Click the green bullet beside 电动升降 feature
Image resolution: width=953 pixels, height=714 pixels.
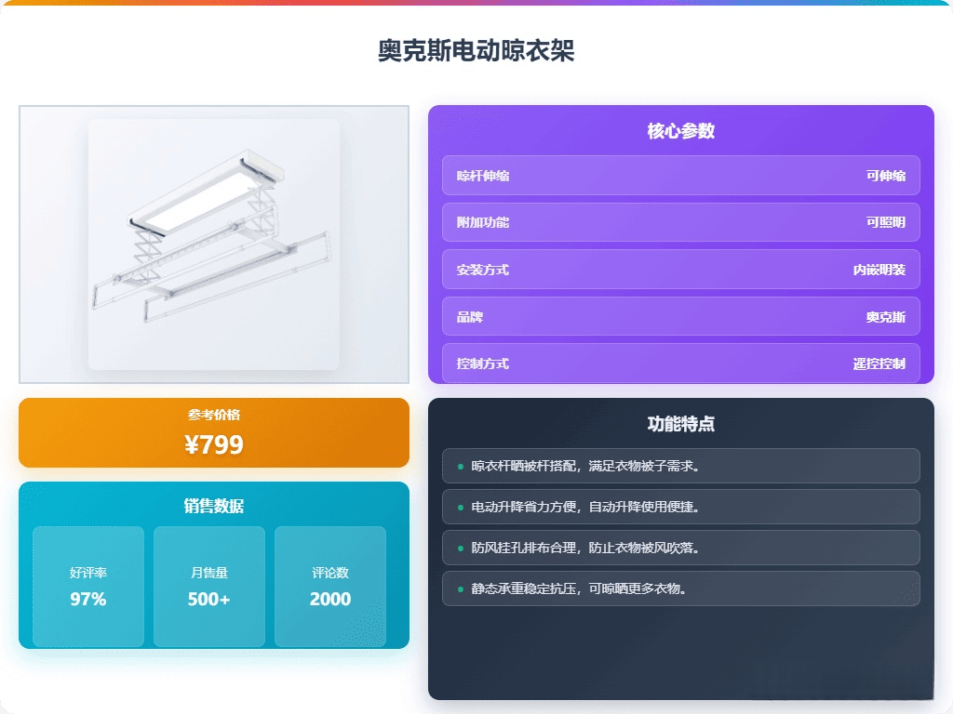(460, 507)
